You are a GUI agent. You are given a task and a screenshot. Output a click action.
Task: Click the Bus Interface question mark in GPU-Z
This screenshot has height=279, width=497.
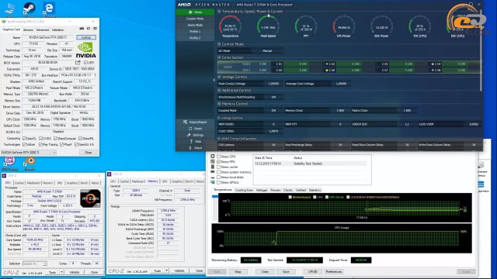point(95,75)
